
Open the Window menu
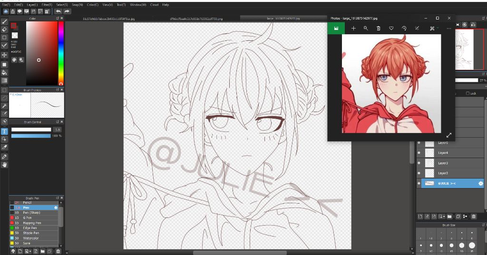138,5
